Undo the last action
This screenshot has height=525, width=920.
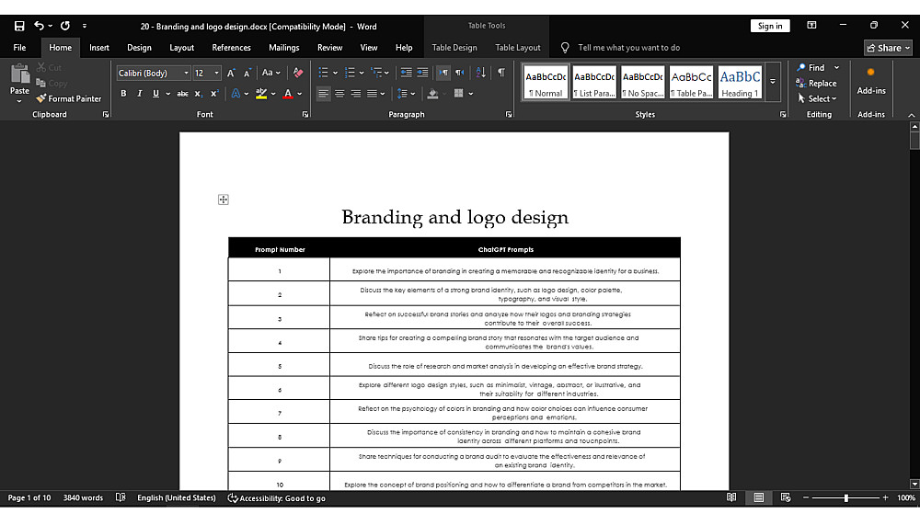coord(39,26)
